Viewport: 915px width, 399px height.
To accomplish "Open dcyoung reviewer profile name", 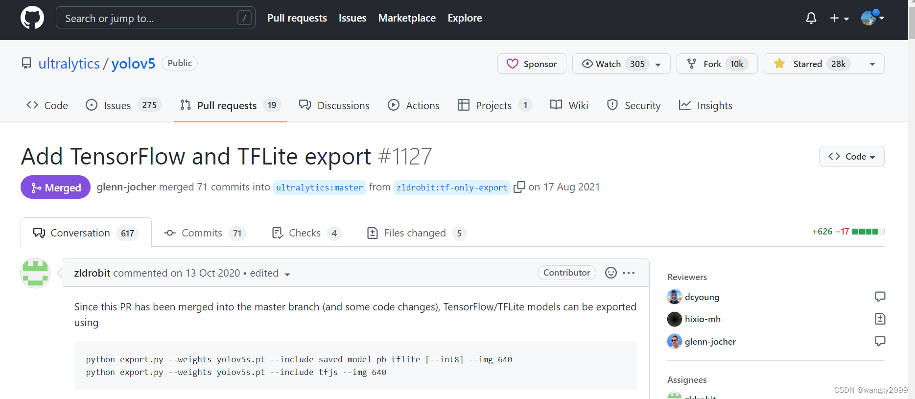I will 702,297.
